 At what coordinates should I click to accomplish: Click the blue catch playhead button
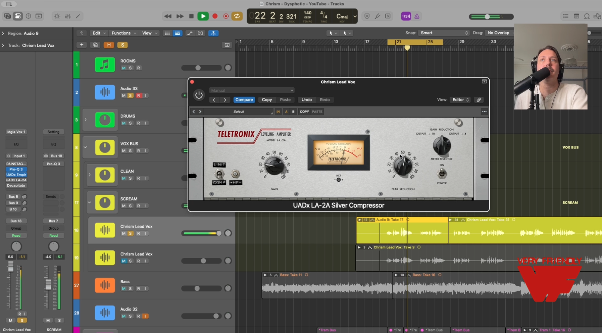click(213, 33)
